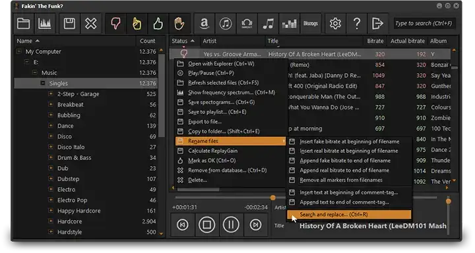
Task: Open help question mark icon
Action: click(357, 23)
